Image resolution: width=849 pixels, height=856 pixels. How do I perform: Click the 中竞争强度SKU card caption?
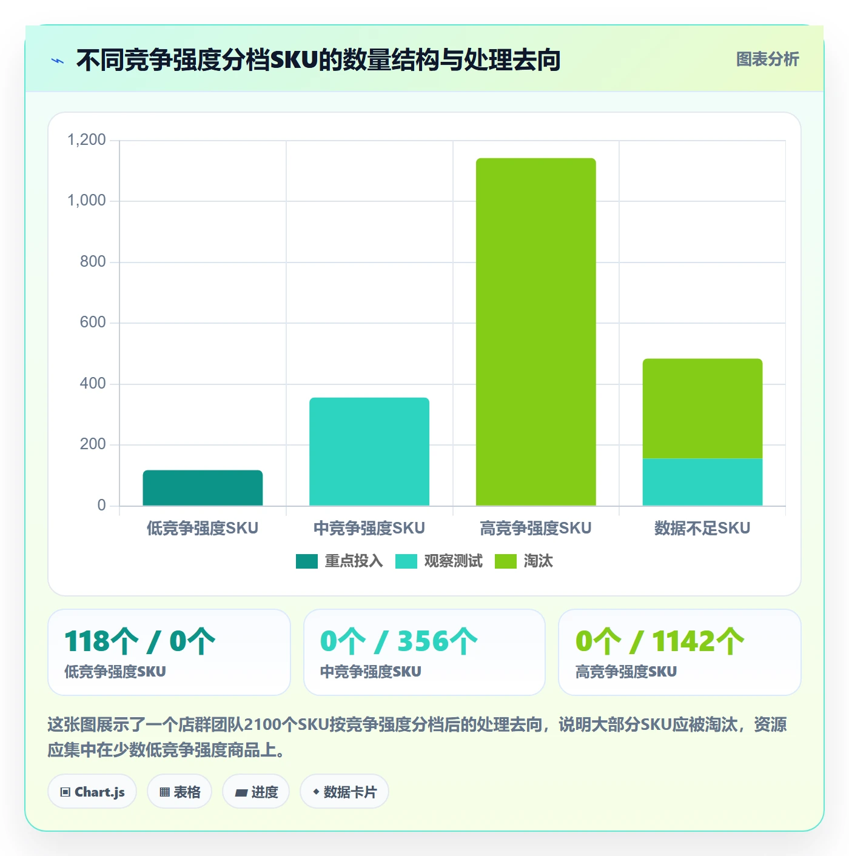pos(371,672)
